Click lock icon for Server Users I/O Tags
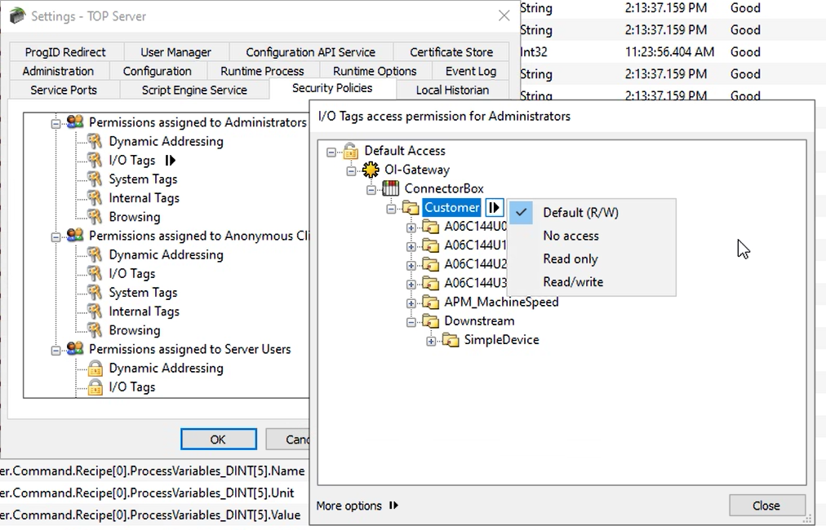This screenshot has width=826, height=530. coord(95,387)
